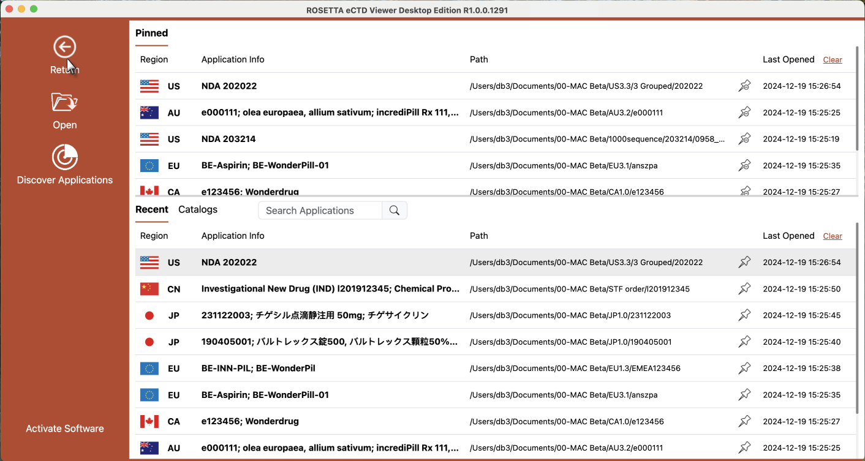
Task: Pin the JP 231122003 recent application
Action: pyautogui.click(x=744, y=315)
